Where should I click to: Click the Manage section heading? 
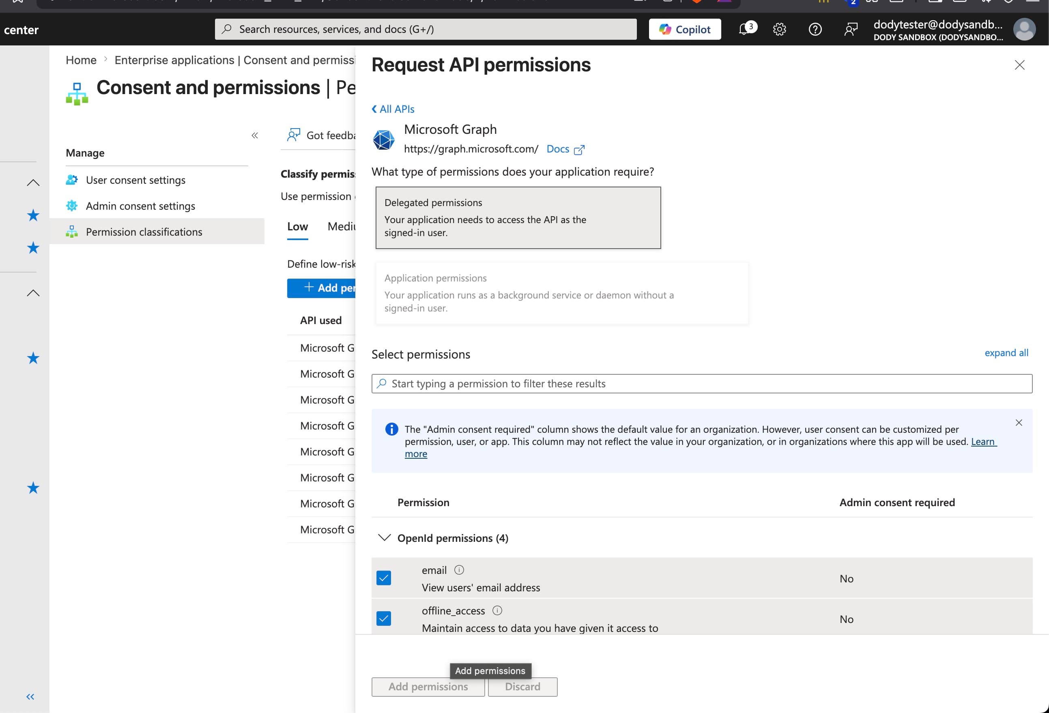(85, 153)
